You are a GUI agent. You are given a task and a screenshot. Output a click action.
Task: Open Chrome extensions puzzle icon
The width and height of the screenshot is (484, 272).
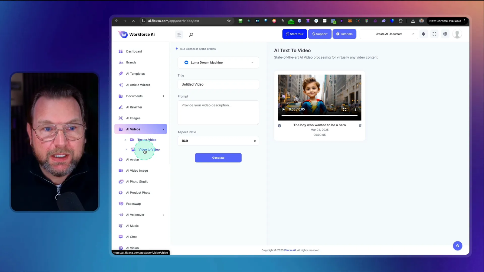tap(401, 21)
